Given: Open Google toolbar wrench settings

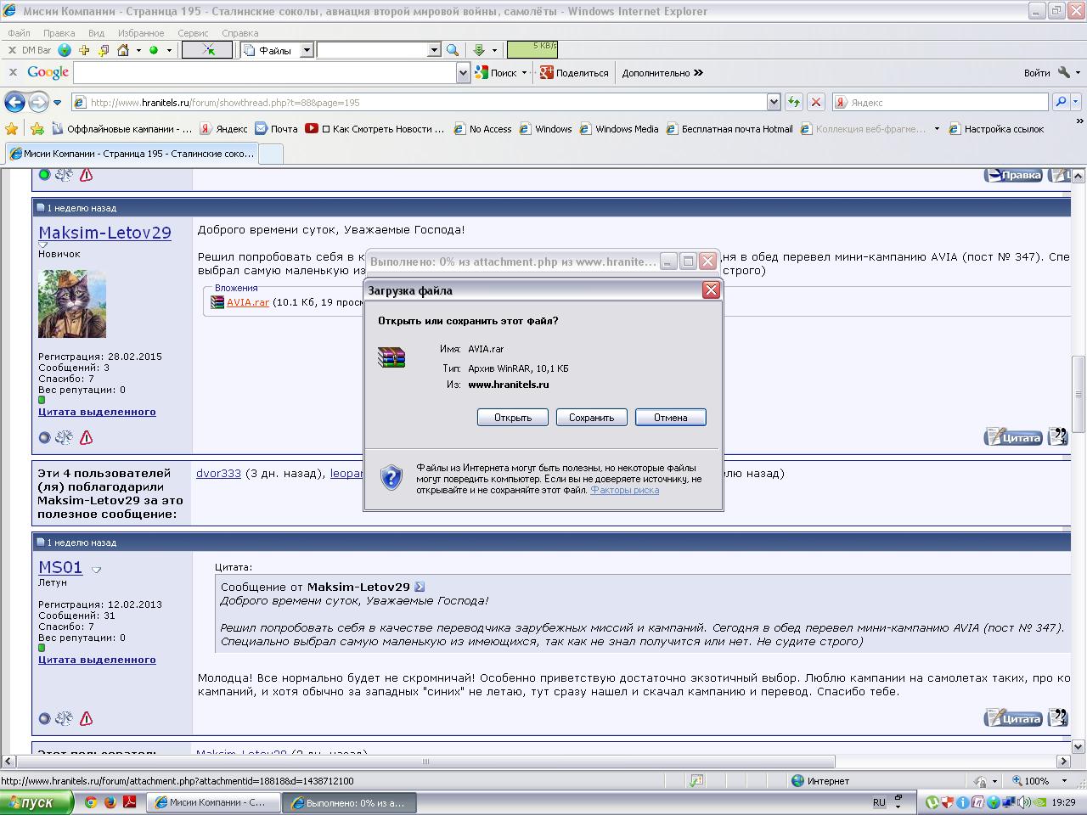Looking at the screenshot, I should click(1064, 73).
